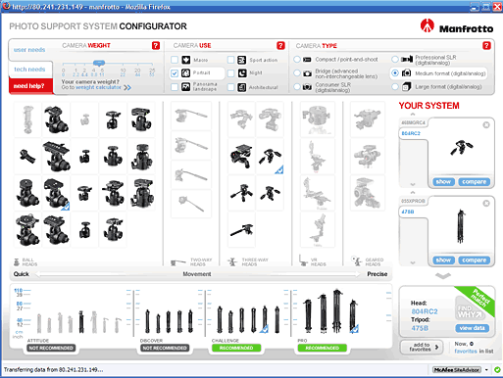
Task: Open Camera Type help question mark
Action: 486,46
